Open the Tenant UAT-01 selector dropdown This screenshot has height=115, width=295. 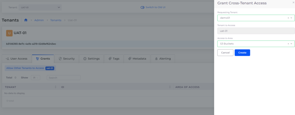(40, 7)
